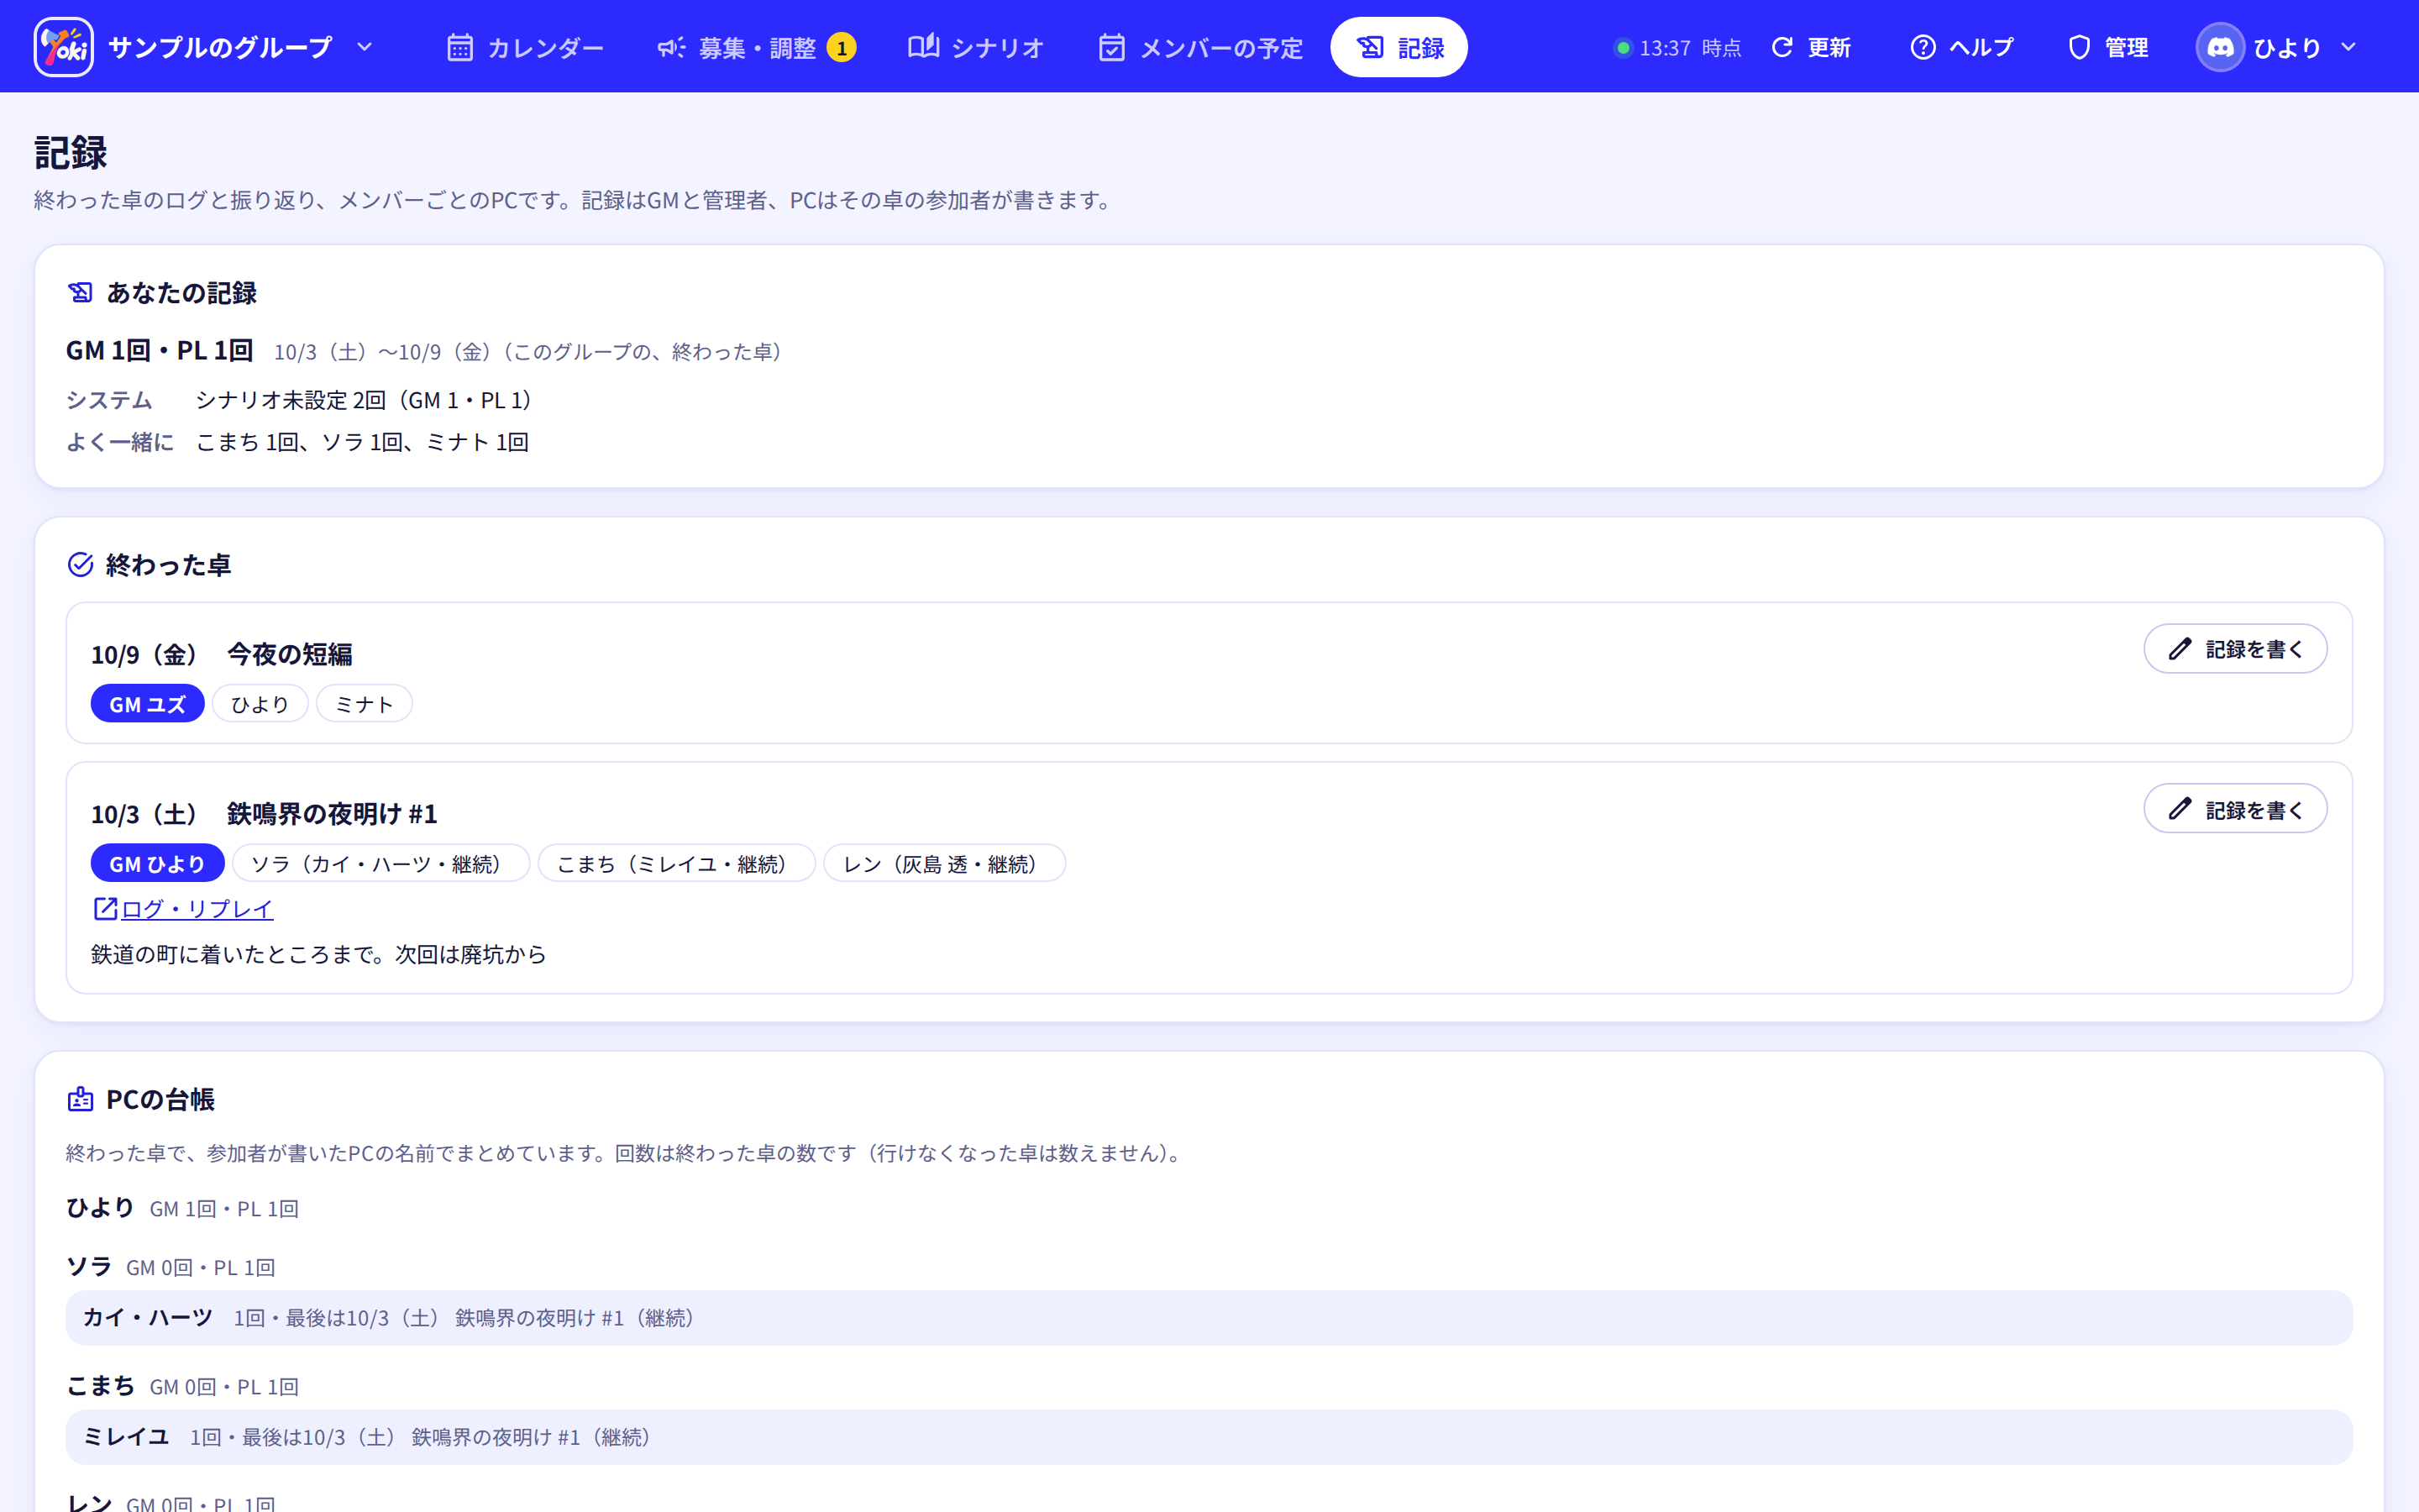This screenshot has height=1512, width=2419.
Task: Click the ソラ(カイ・ハーツ・継続) chip
Action: [380, 863]
